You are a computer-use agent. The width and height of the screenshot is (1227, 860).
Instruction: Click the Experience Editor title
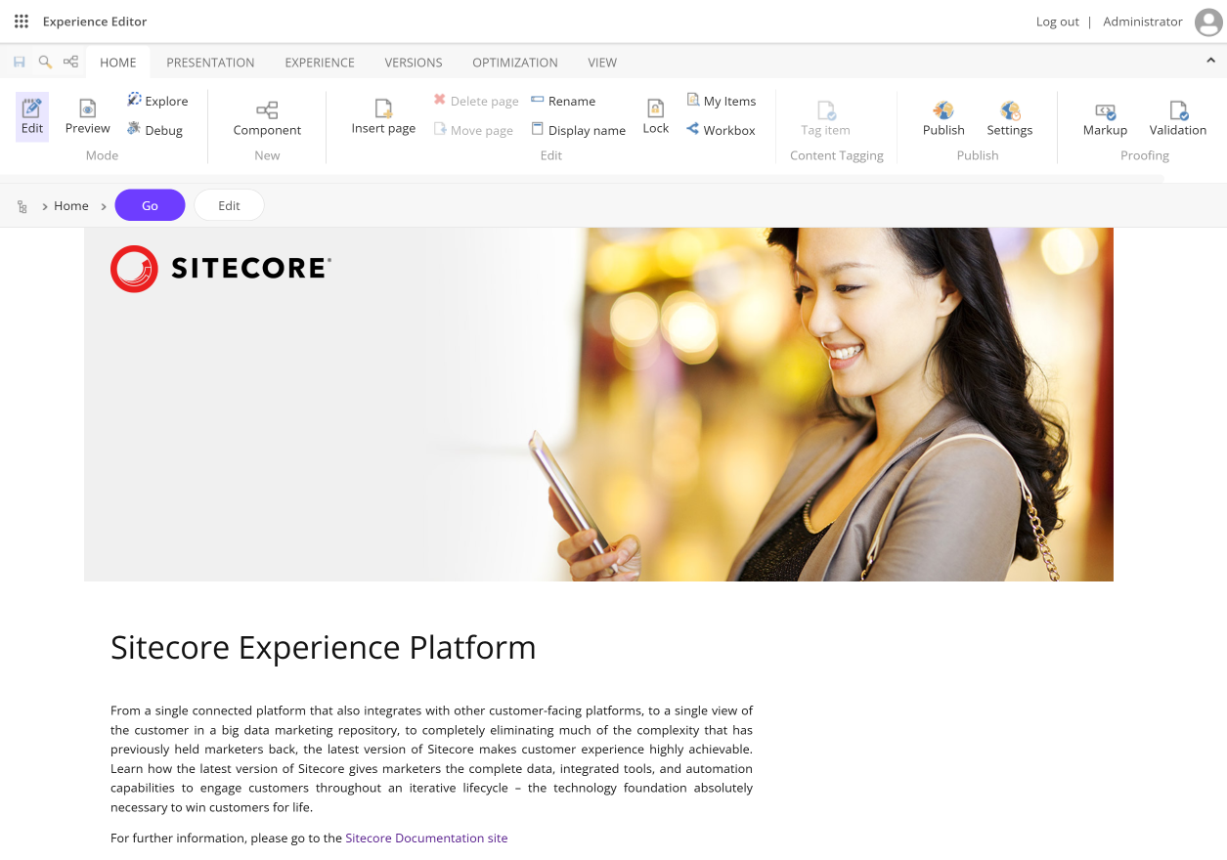[95, 21]
